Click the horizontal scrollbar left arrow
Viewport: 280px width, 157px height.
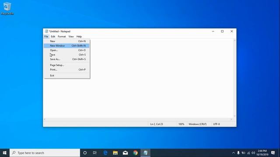45,119
